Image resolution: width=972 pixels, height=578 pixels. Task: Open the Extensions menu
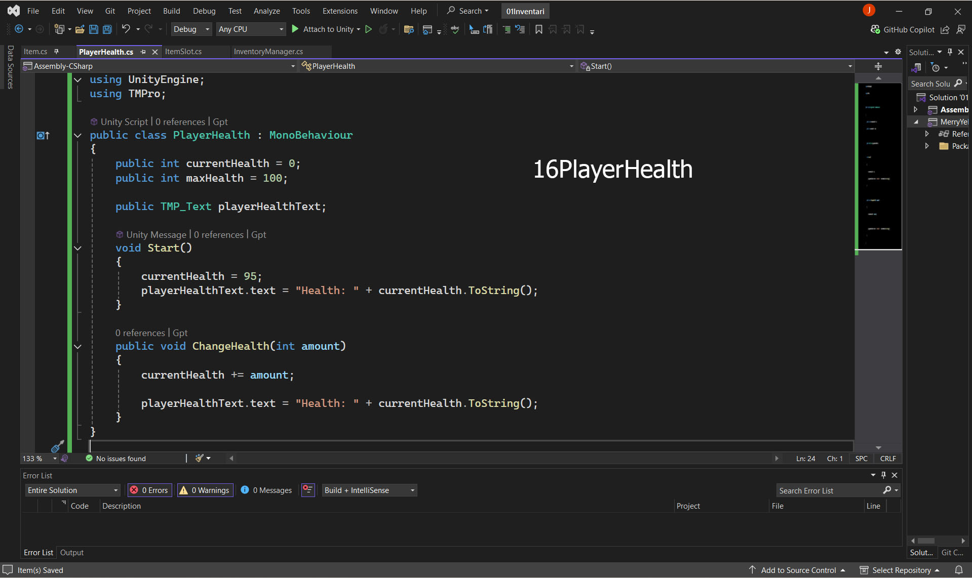(x=340, y=11)
